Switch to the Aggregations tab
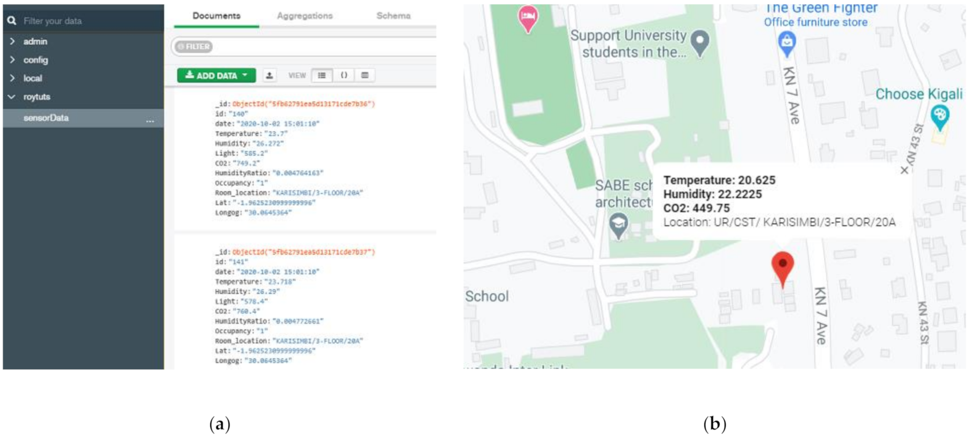 coord(305,16)
